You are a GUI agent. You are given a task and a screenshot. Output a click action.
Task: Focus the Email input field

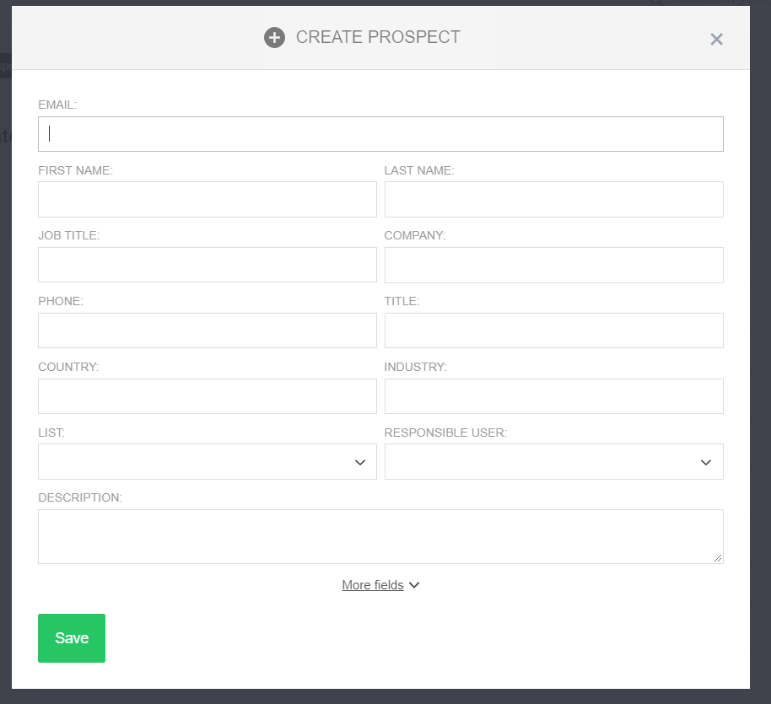380,134
